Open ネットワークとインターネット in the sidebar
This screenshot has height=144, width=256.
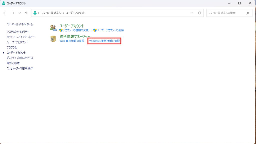(20, 37)
